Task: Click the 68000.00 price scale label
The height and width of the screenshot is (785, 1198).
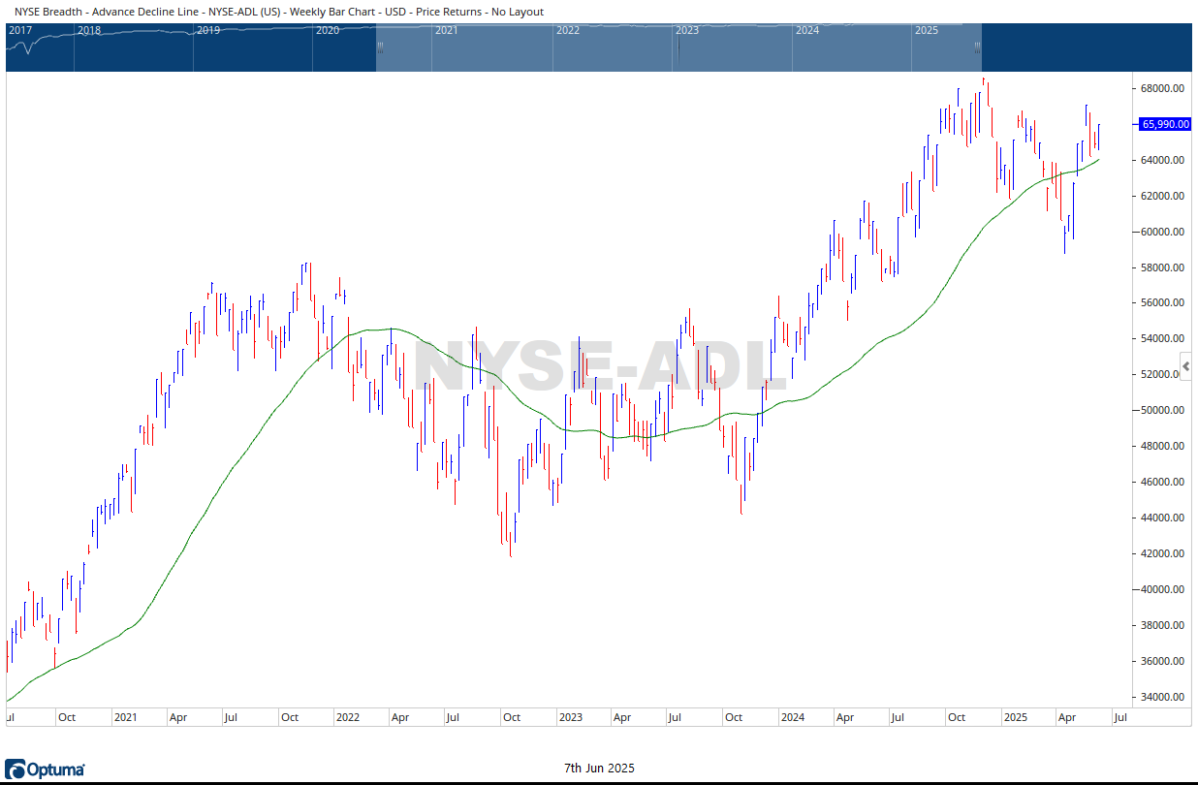Action: [1162, 88]
